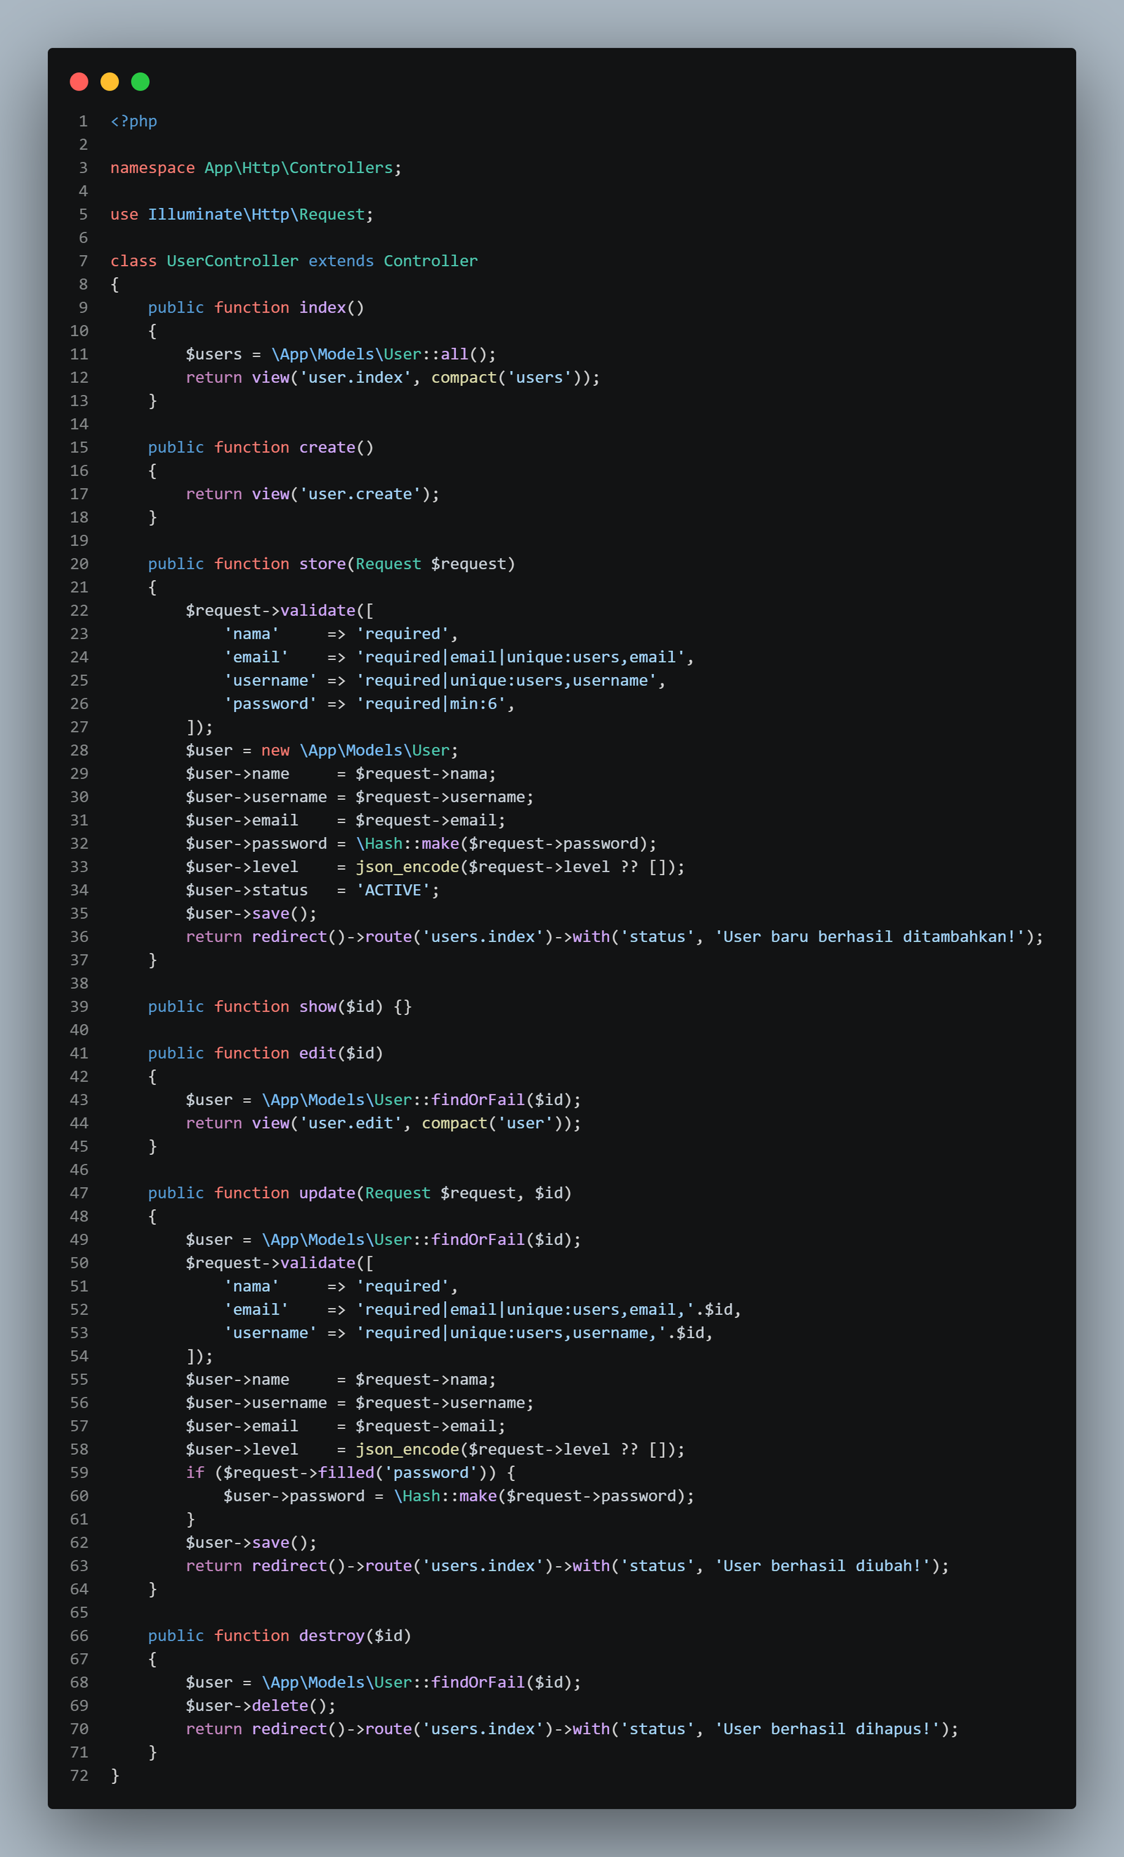Click the if filled('password') condition

tap(351, 1473)
